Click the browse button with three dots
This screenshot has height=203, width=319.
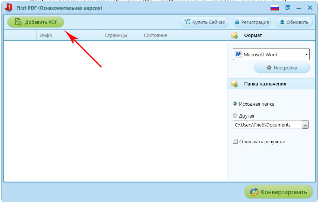coord(305,125)
